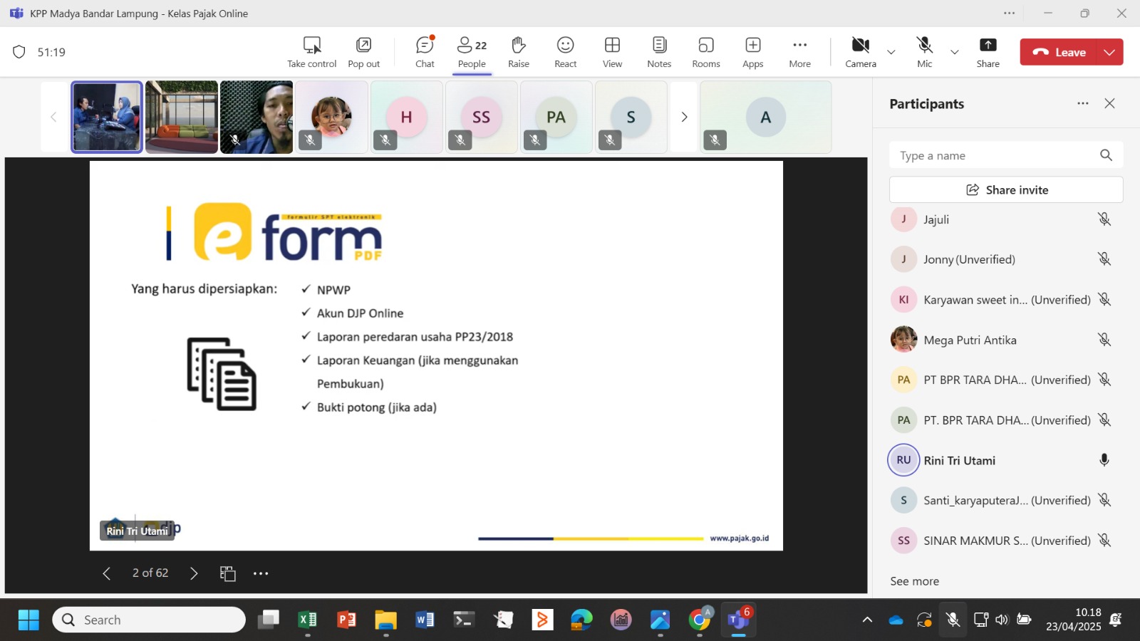This screenshot has height=641, width=1140.
Task: Open meeting Notes
Action: tap(659, 52)
